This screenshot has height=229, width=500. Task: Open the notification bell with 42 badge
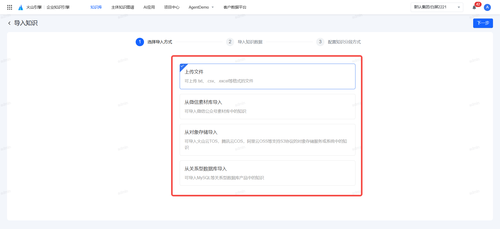[474, 7]
